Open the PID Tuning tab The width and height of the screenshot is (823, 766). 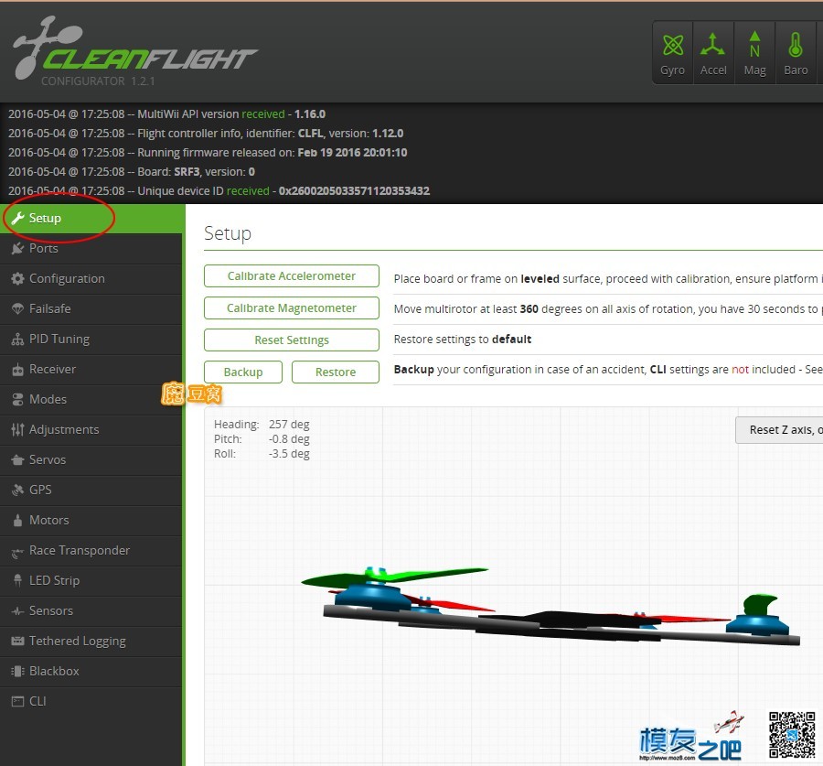tap(91, 339)
